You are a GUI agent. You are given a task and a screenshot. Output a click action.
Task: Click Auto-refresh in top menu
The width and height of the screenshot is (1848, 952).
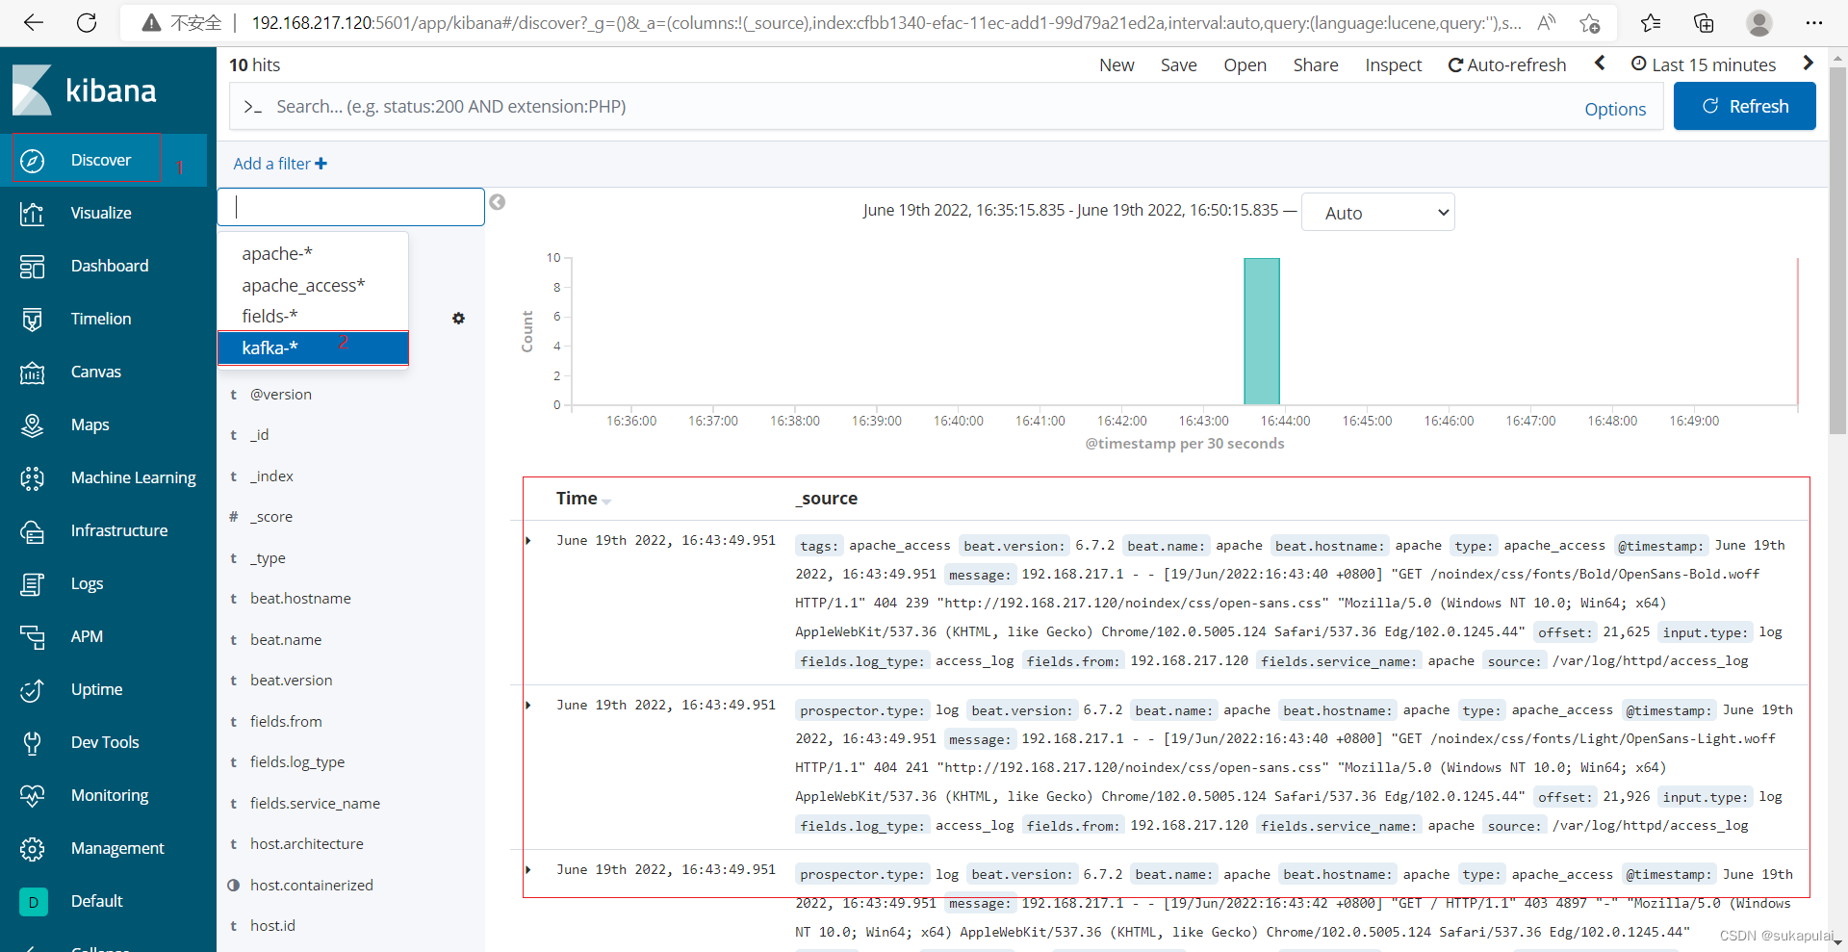(x=1507, y=64)
